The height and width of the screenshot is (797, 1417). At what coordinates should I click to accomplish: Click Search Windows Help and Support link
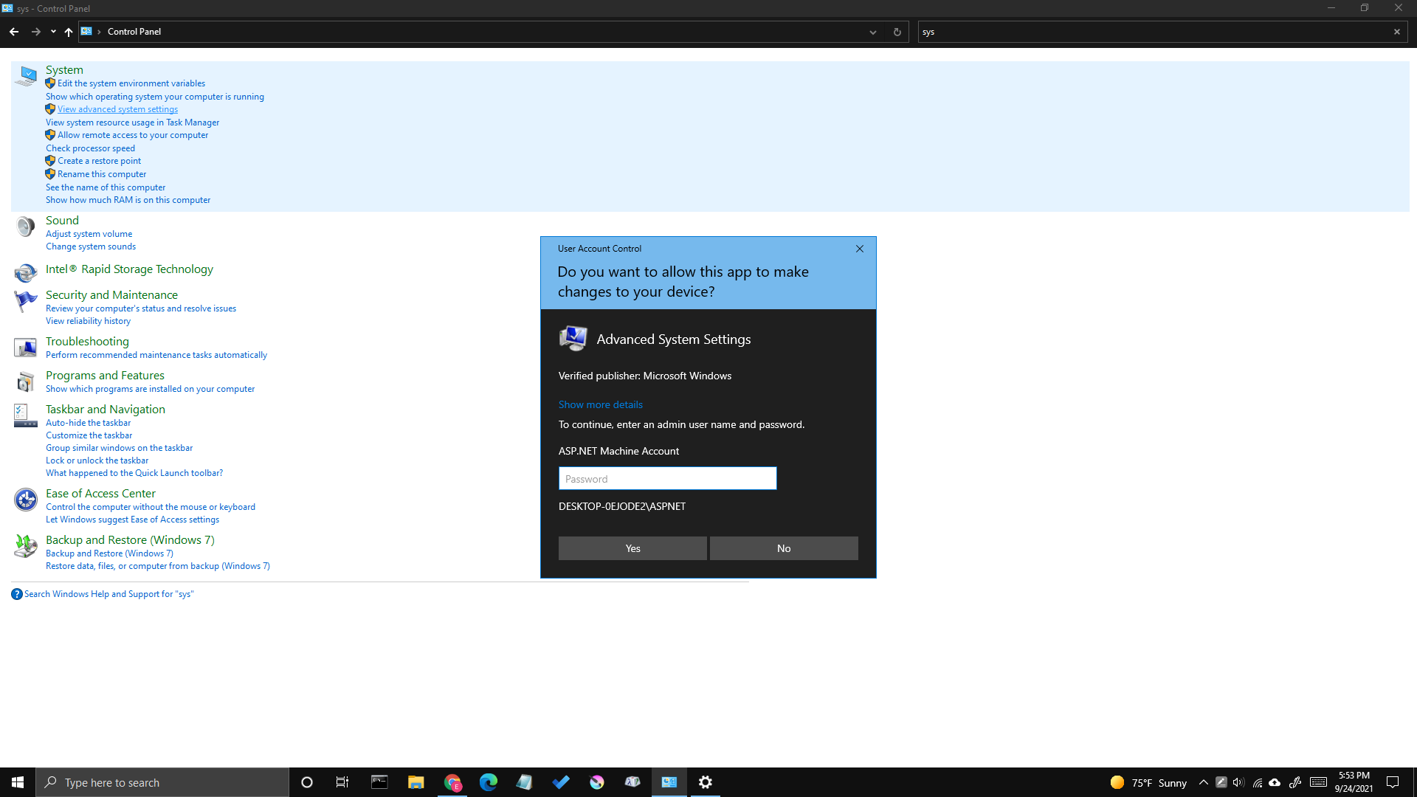[x=108, y=594]
